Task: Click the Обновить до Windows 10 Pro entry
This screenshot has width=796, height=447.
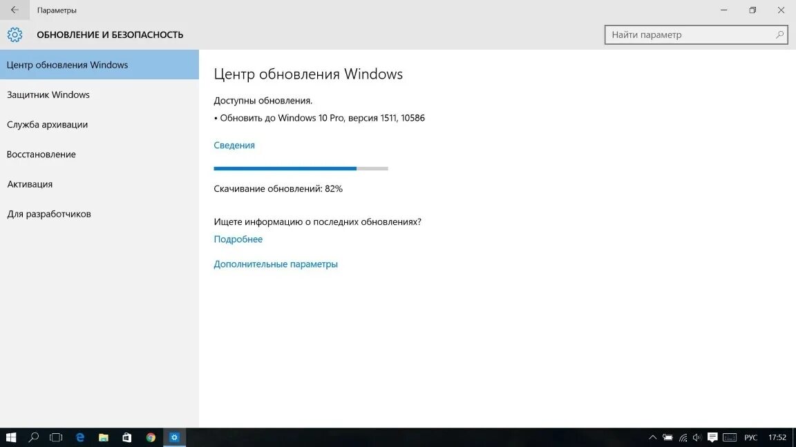Action: pos(319,117)
